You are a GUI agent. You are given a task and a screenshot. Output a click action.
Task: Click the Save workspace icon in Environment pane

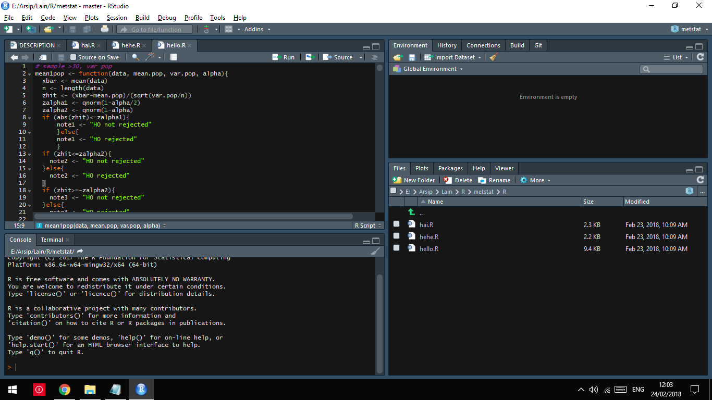pos(412,57)
